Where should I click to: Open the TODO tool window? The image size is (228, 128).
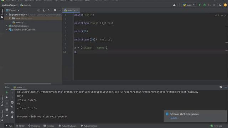click(x=20, y=126)
